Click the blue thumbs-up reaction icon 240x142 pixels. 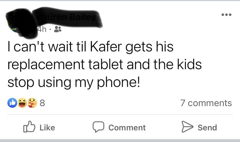12,103
